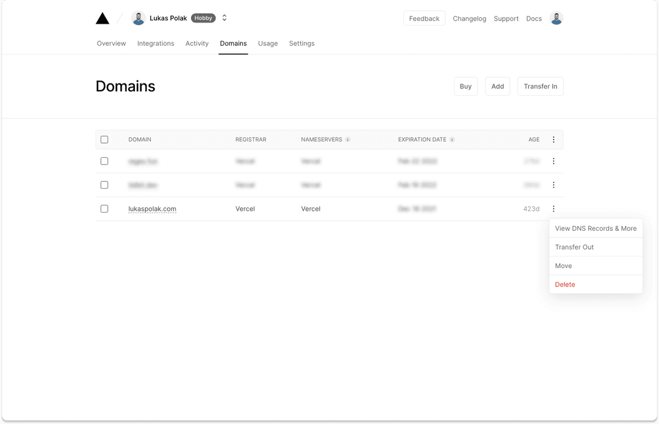659x424 pixels.
Task: Click the Vercel triangle logo
Action: click(x=102, y=18)
